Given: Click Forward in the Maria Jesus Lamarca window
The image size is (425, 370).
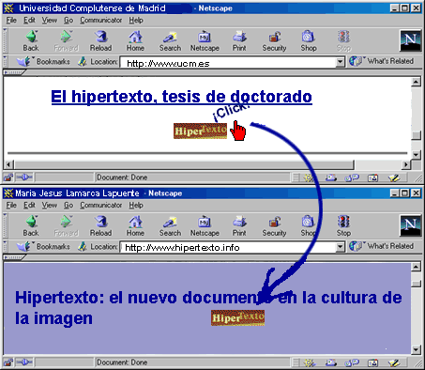Looking at the screenshot, I should click(66, 226).
